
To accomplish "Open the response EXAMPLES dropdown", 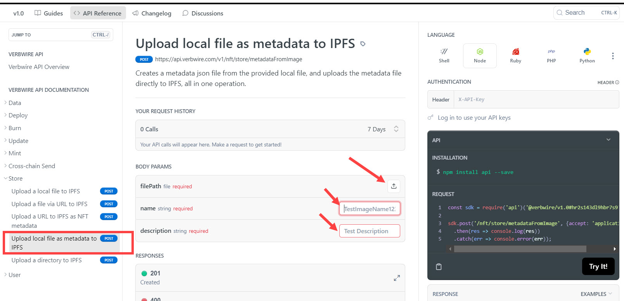I will [x=596, y=294].
